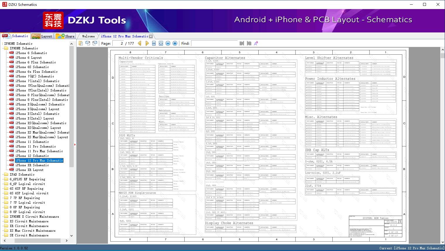Switch to the Welcome tab
The image size is (445, 251).
coord(88,36)
